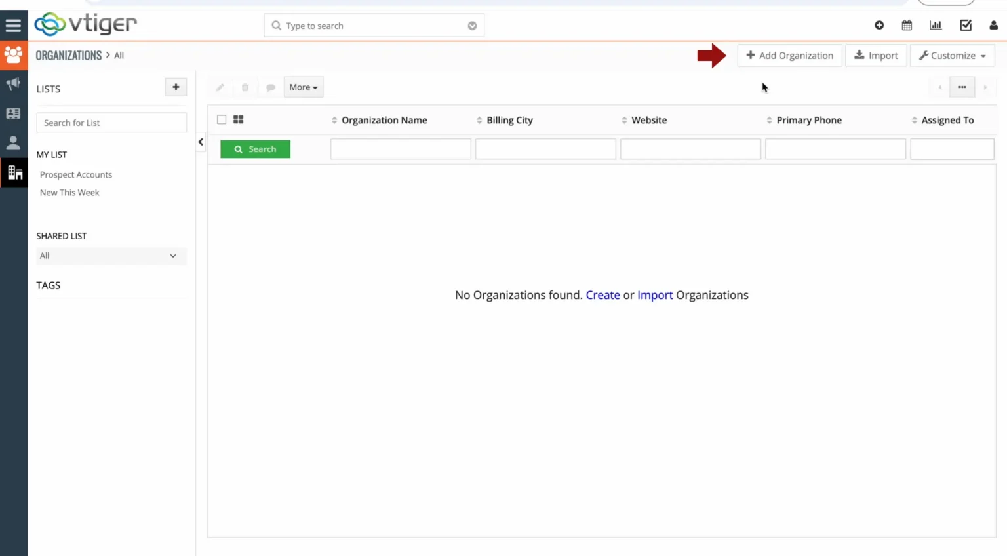1007x556 pixels.
Task: Open tasks using the checked-box icon
Action: coord(965,25)
